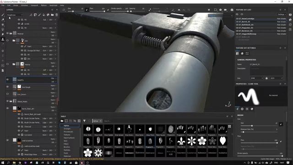The height and width of the screenshot is (165, 293).
Task: Add a fill layer via the bucket icon
Action: pos(44,15)
